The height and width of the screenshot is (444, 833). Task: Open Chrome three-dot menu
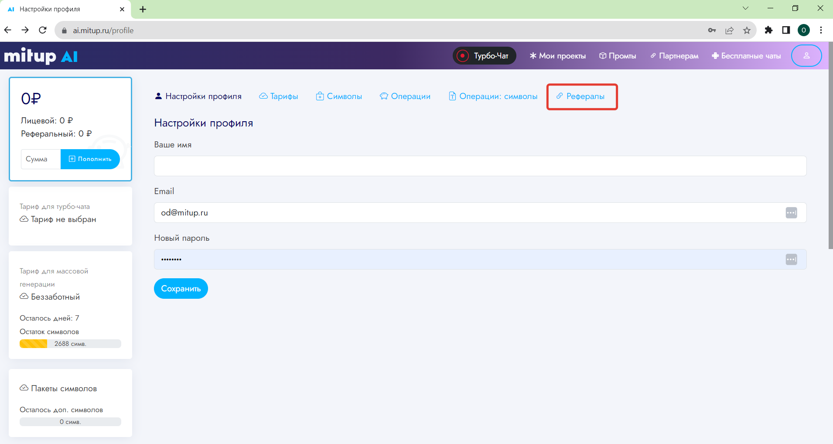click(821, 30)
